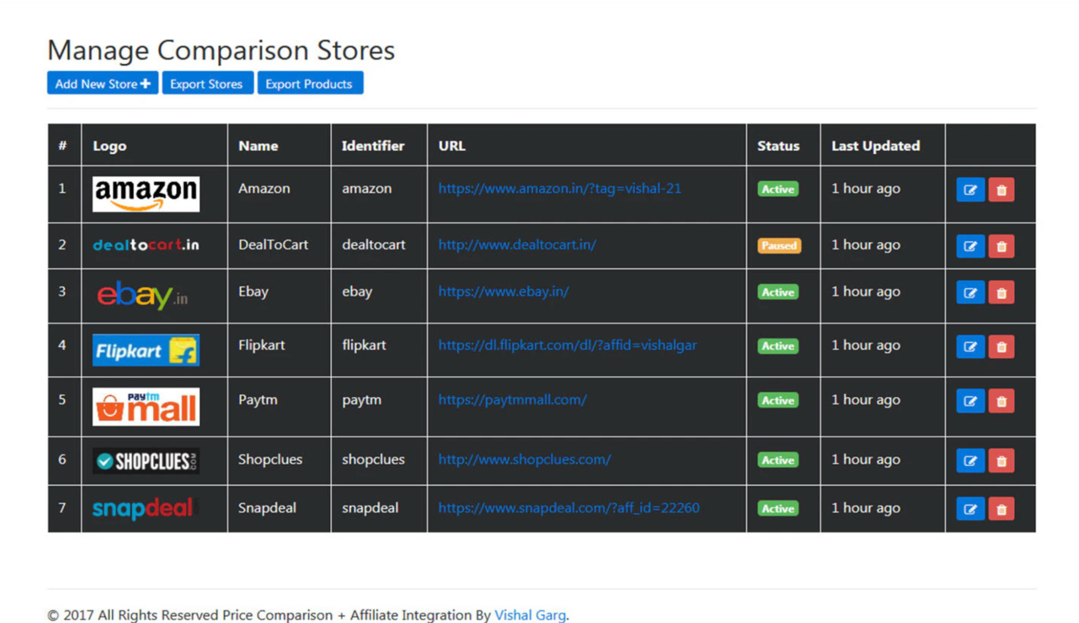
Task: Click Active badge in Shopclues row
Action: pos(778,460)
